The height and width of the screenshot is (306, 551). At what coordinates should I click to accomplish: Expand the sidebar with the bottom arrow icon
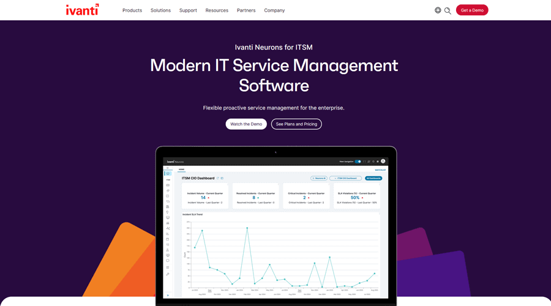point(168,296)
